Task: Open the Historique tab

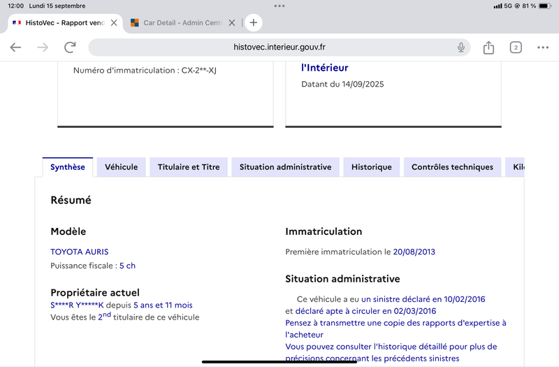Action: [372, 167]
